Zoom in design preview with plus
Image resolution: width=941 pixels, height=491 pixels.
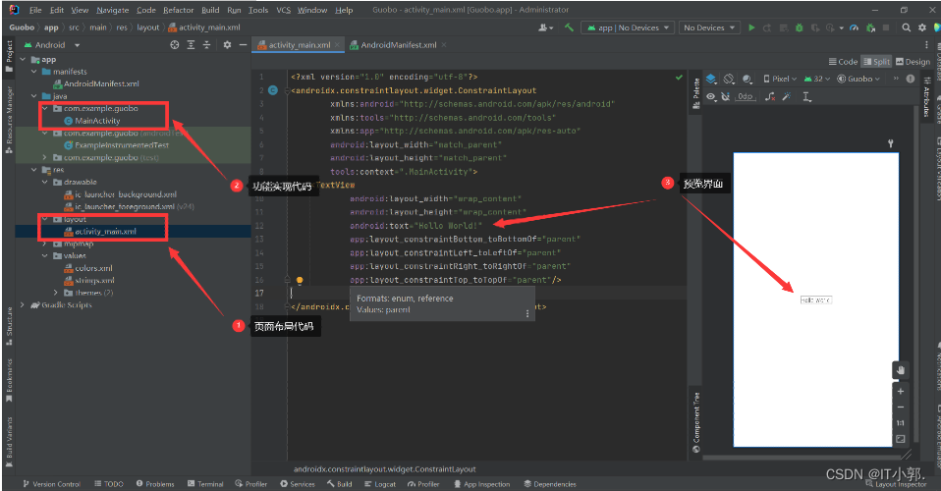pyautogui.click(x=900, y=391)
